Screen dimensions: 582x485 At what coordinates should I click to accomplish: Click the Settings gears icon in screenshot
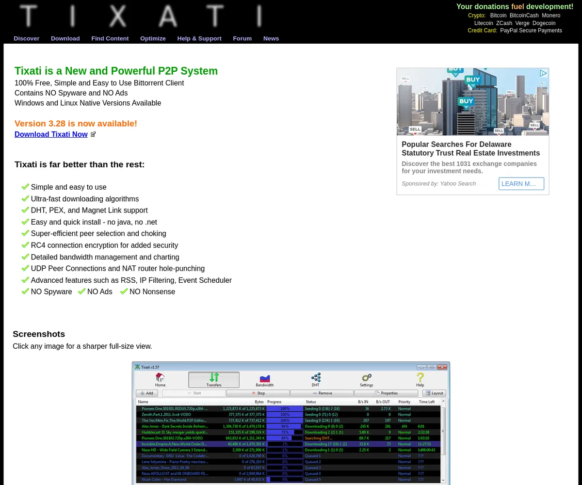click(x=366, y=377)
